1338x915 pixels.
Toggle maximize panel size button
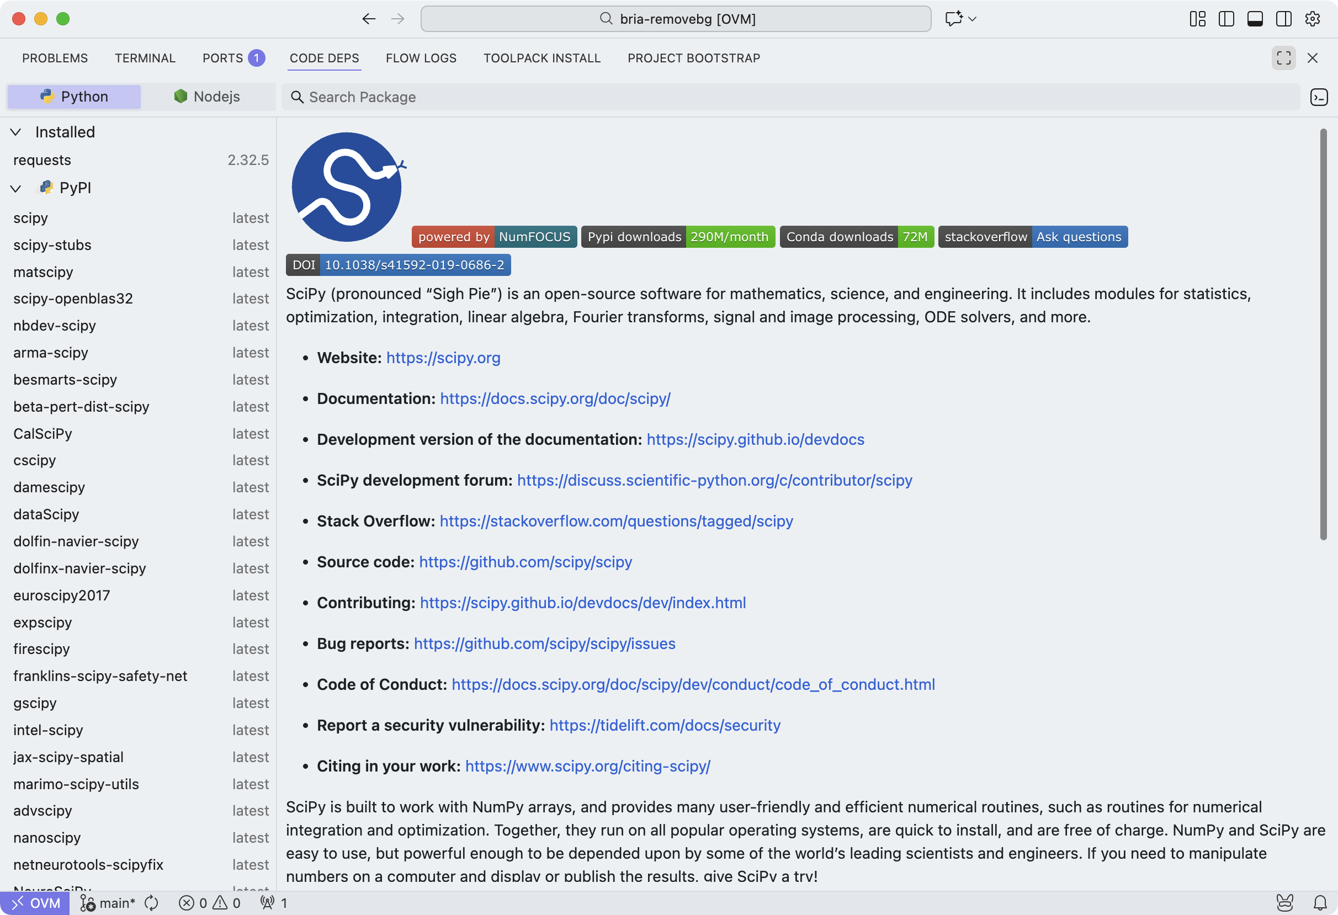click(x=1283, y=57)
